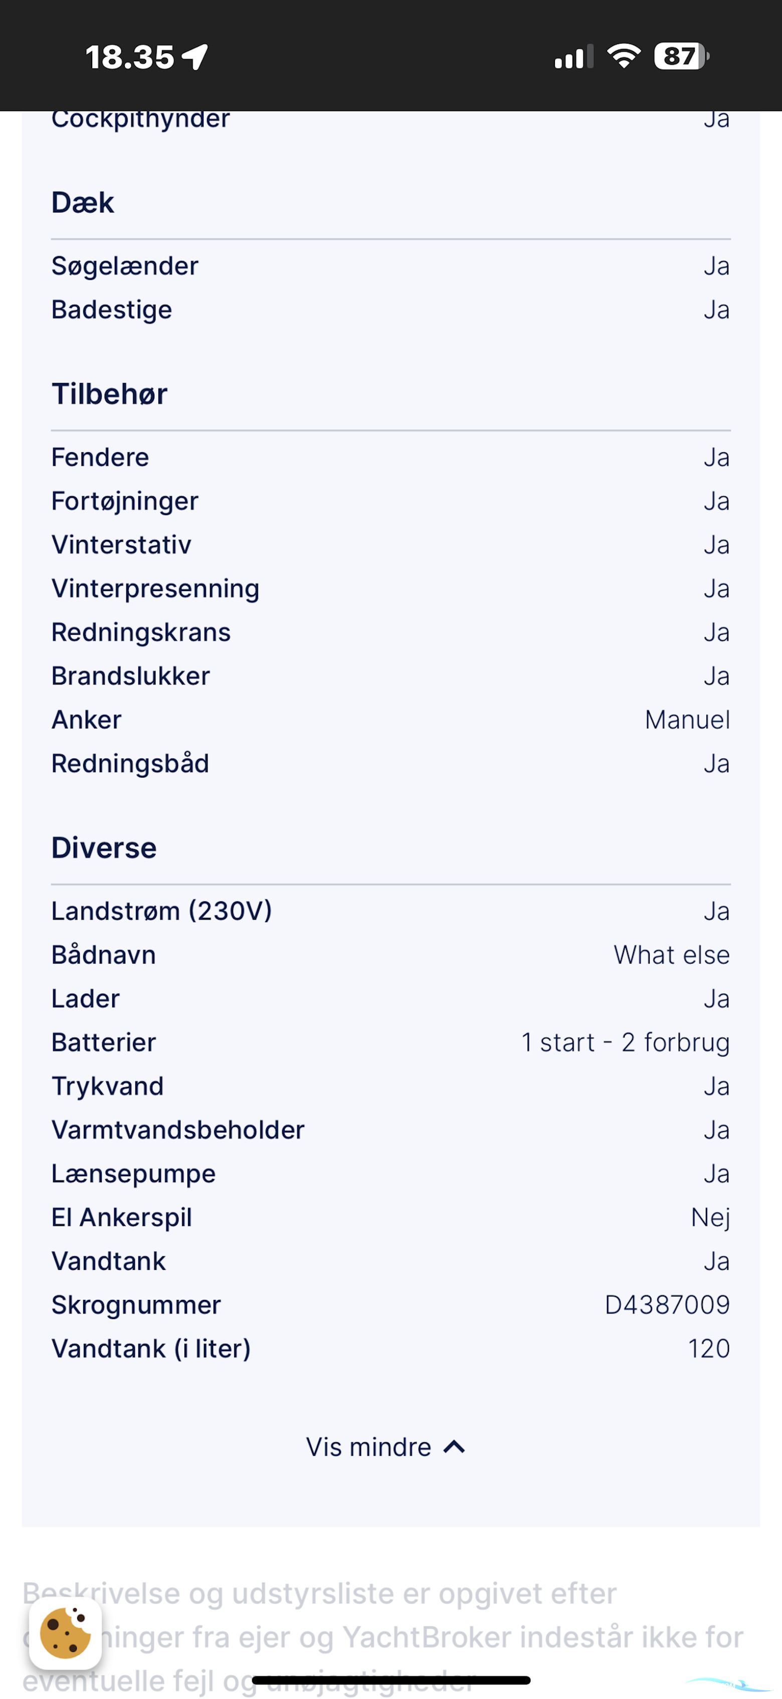Viewport: 782px width, 1699px height.
Task: Tap the Batterier row value
Action: (x=625, y=1043)
